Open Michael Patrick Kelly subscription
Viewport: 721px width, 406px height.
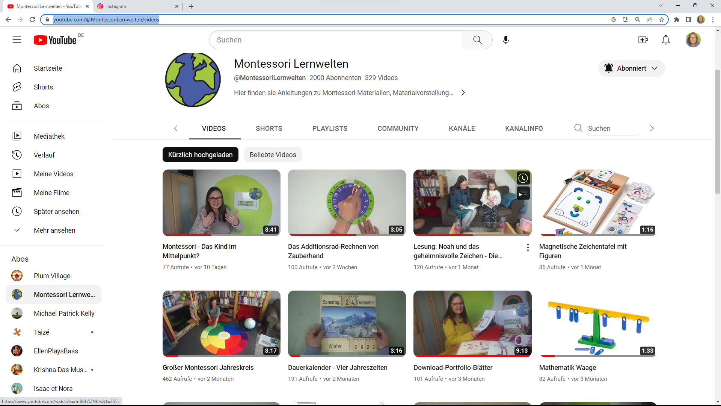click(x=53, y=313)
